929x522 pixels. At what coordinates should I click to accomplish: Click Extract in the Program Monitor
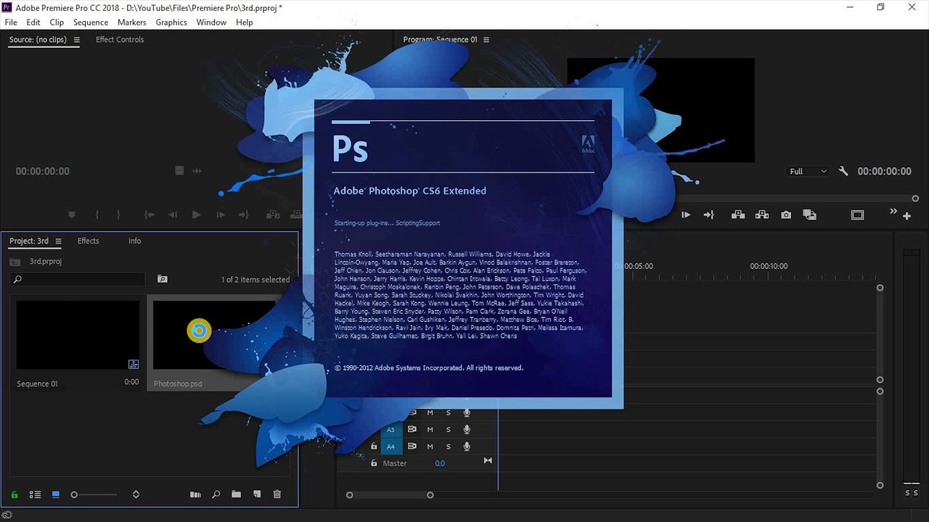pyautogui.click(x=762, y=215)
